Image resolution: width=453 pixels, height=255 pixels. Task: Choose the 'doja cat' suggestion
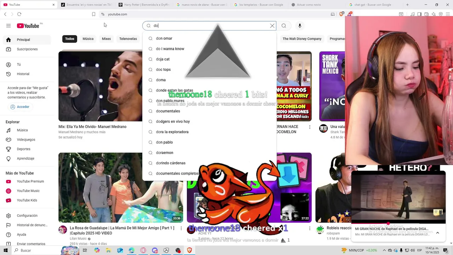coord(210,59)
